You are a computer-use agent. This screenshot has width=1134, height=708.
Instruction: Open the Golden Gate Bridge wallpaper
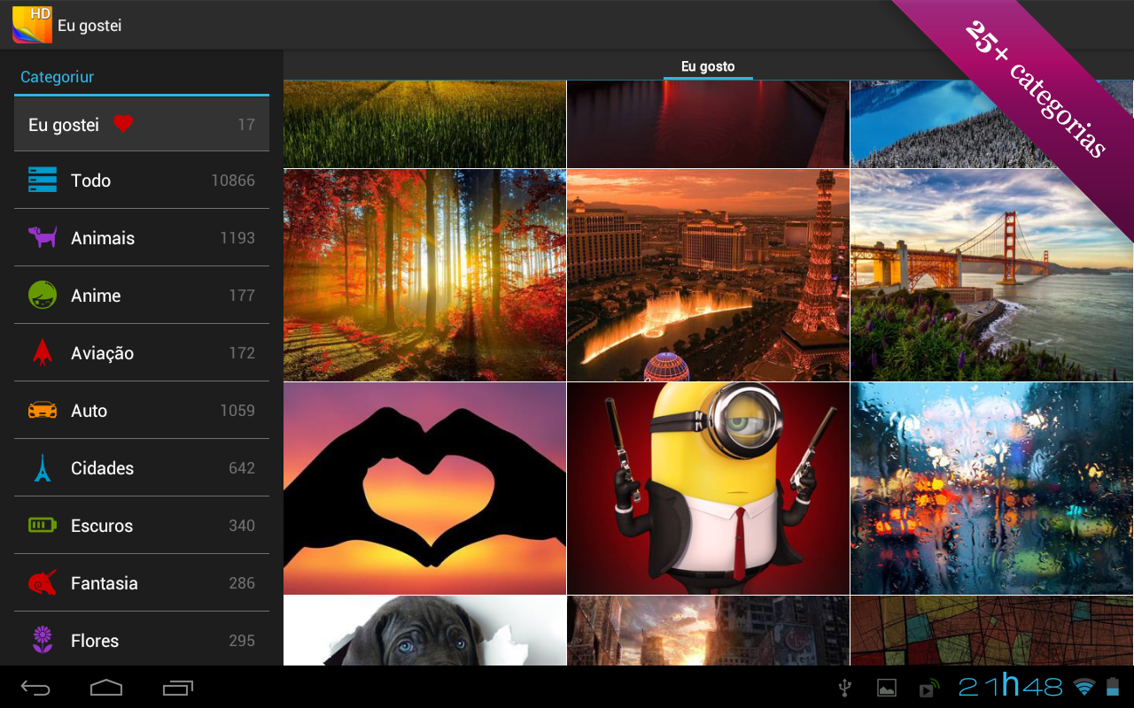click(992, 275)
